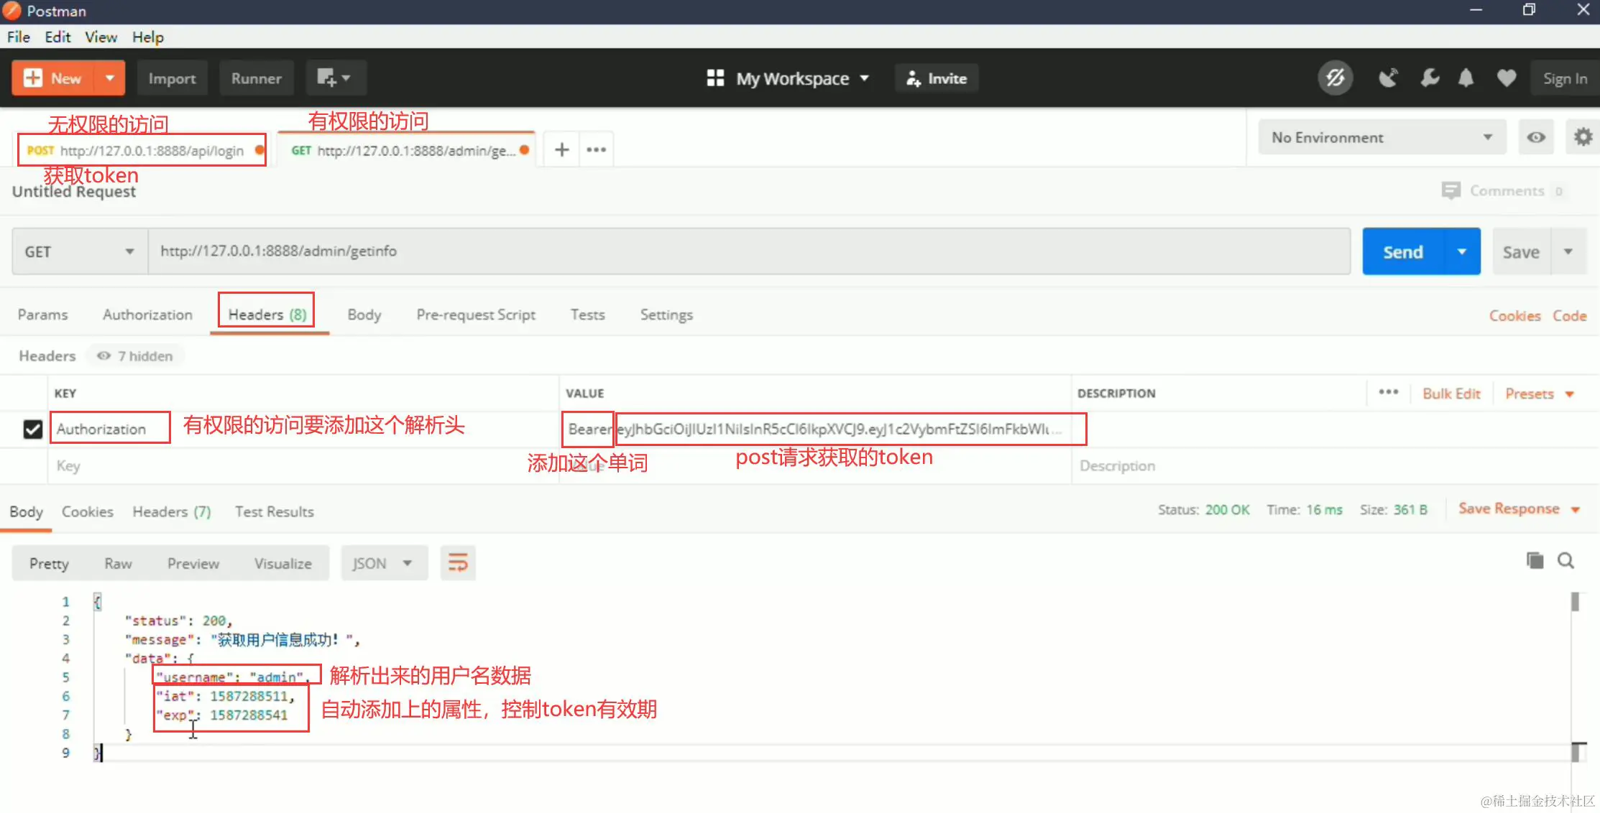Copy response with the clipboard icon
Viewport: 1600px width, 813px height.
pos(1535,561)
